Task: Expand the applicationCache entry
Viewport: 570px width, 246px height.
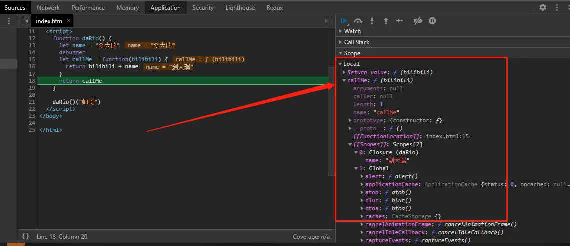Action: tap(362, 184)
